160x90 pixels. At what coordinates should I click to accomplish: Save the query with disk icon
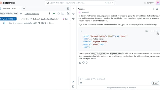(68, 13)
